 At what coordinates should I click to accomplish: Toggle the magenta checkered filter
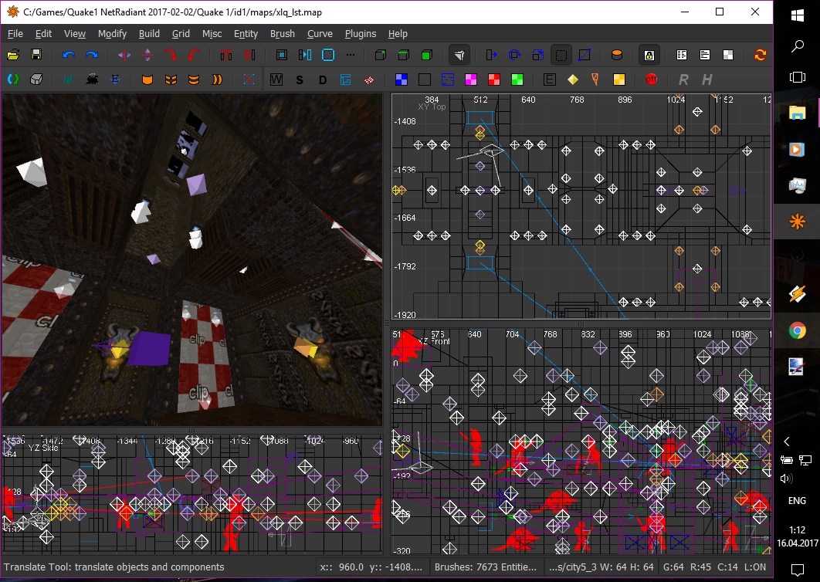(x=471, y=80)
